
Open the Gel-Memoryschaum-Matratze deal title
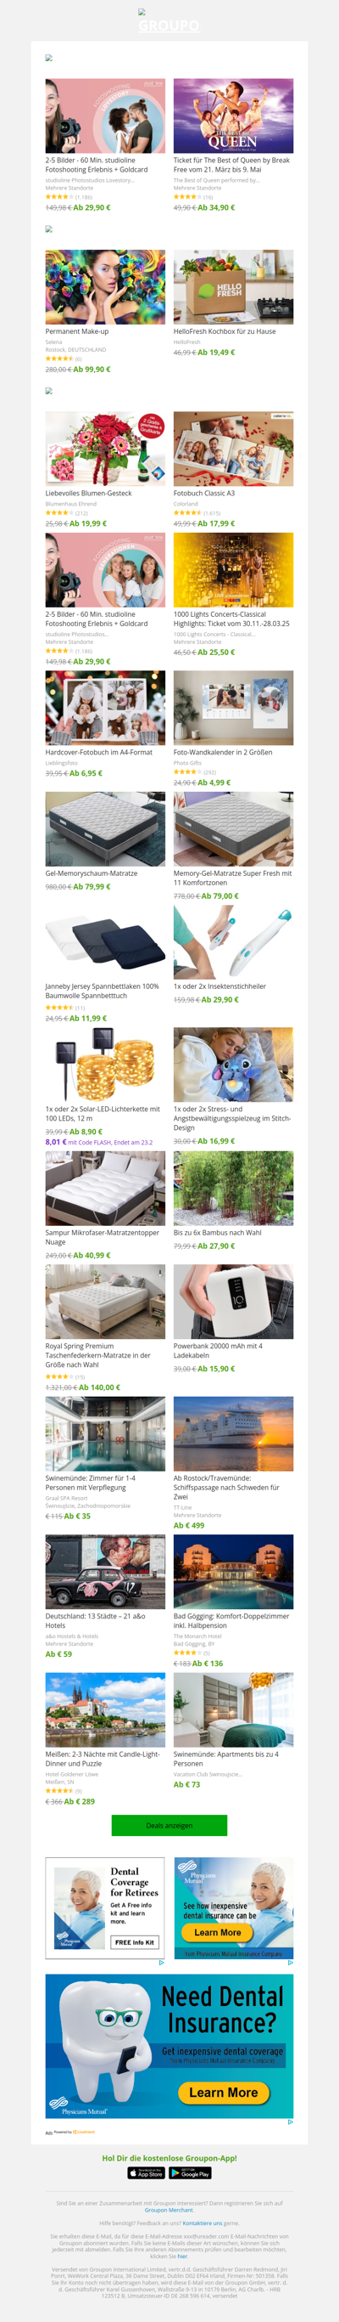pos(92,873)
